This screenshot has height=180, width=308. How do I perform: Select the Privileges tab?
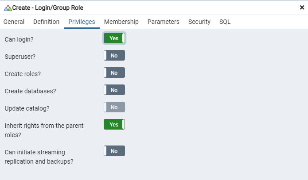[82, 22]
